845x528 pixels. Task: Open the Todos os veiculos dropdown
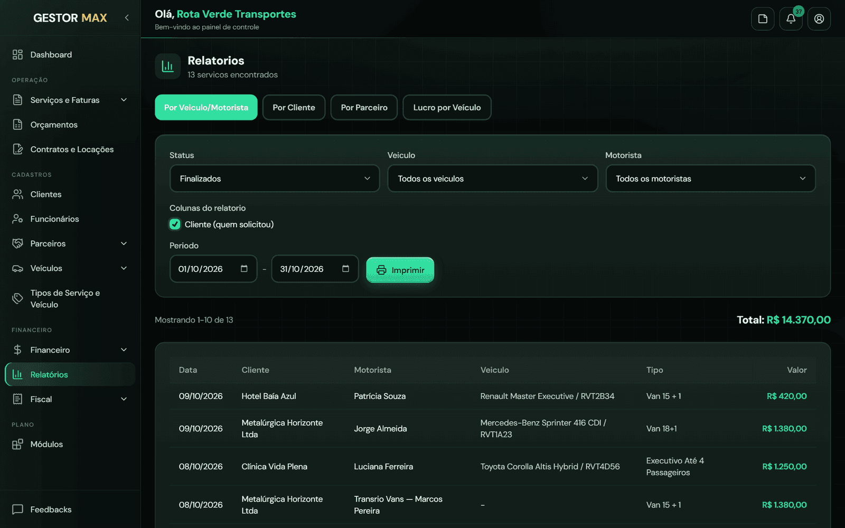493,178
